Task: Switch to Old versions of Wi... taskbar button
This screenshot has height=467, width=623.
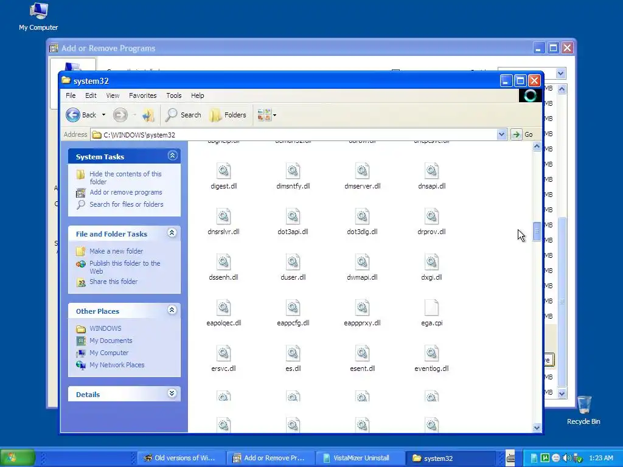Action: [181, 458]
